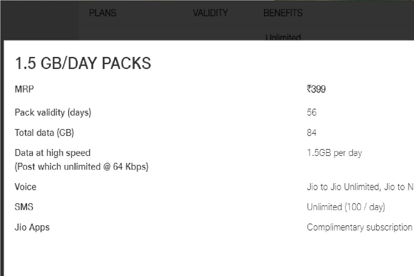414x276 pixels.
Task: Click the 1.5 GB/DAY PACKS heading
Action: tap(83, 64)
